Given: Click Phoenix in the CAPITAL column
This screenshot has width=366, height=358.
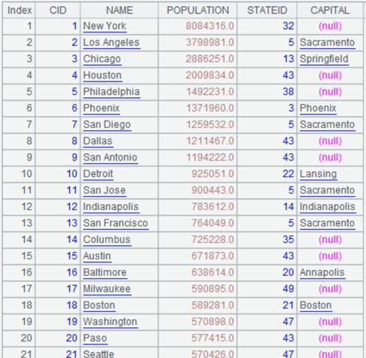Looking at the screenshot, I should pyautogui.click(x=318, y=109).
